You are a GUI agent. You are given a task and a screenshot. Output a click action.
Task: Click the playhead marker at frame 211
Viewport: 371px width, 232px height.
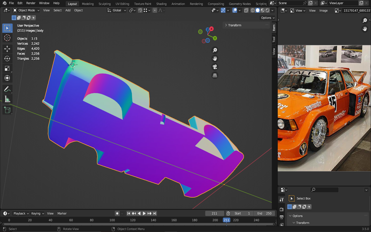pos(226,220)
